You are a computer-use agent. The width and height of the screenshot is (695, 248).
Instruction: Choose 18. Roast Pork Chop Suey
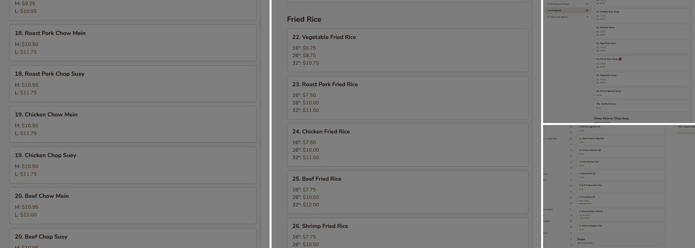[133, 83]
